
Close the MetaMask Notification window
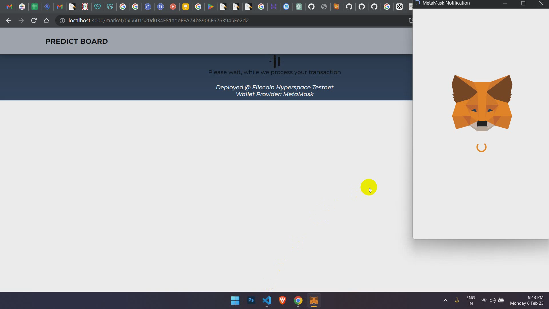541,3
